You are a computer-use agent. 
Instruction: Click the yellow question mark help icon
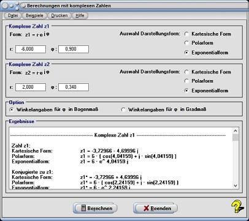(237, 206)
